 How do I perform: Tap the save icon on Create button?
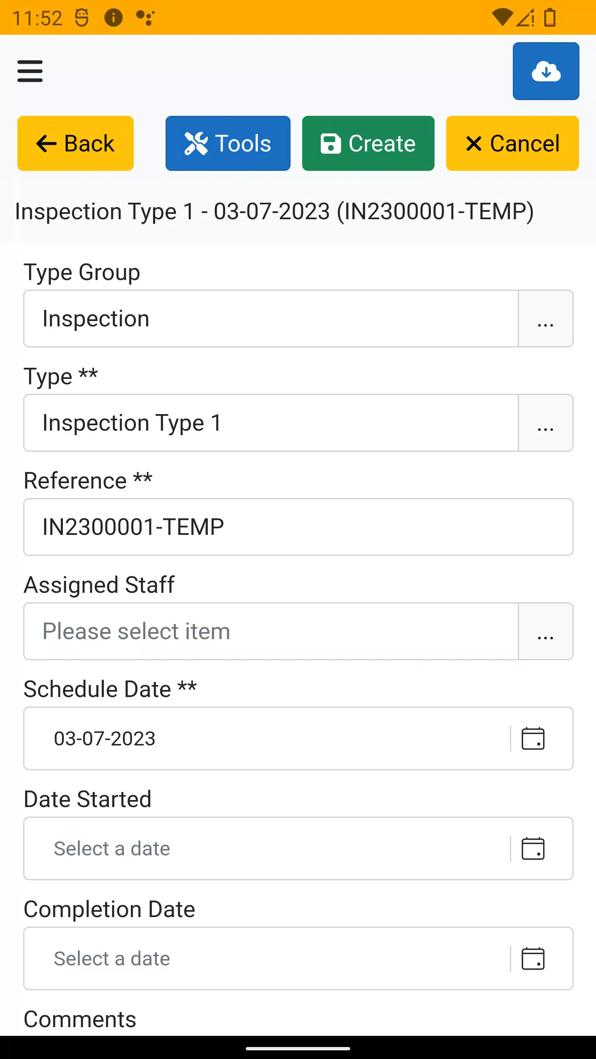pos(330,143)
